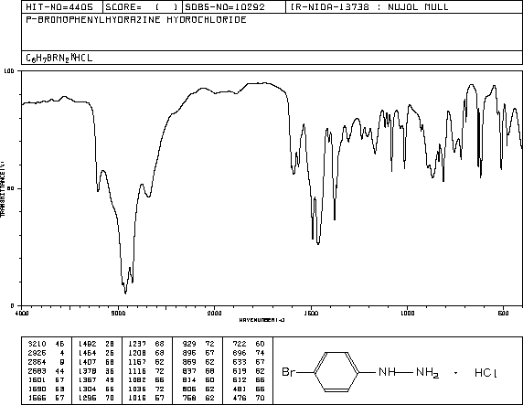
Task: Click the Br atom in the structure
Action: (x=289, y=371)
